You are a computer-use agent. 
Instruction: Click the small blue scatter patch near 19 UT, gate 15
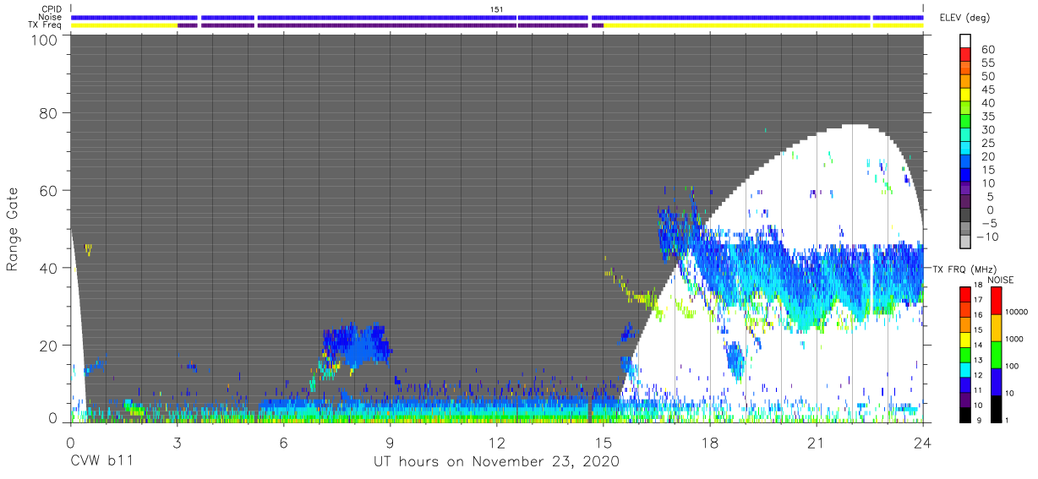tap(735, 359)
